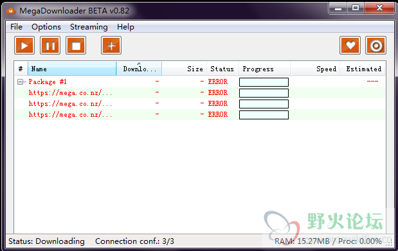398x251 pixels.
Task: Click the RAM and Proc usage readout
Action: (x=328, y=241)
